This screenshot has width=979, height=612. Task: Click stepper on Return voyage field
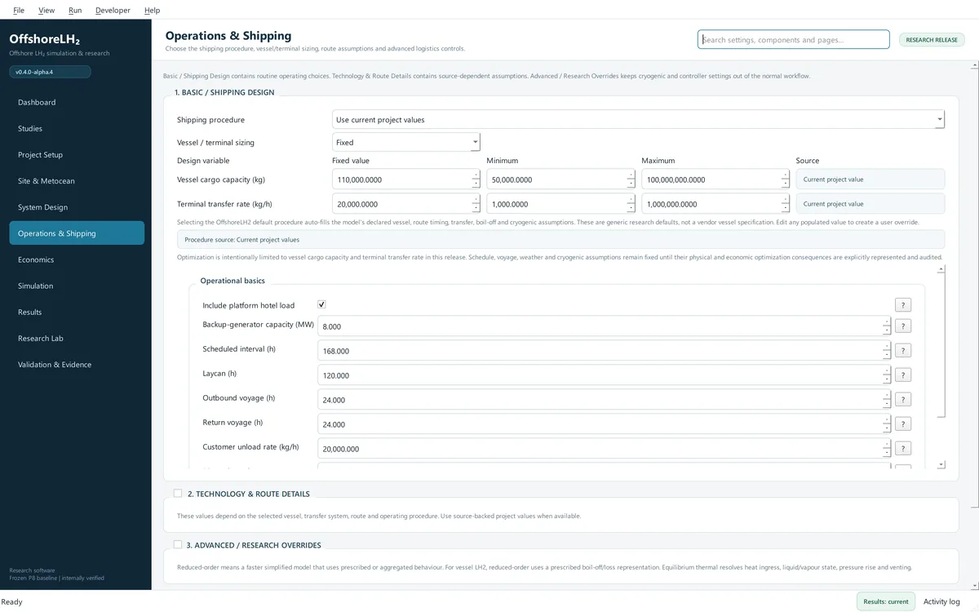pos(887,424)
